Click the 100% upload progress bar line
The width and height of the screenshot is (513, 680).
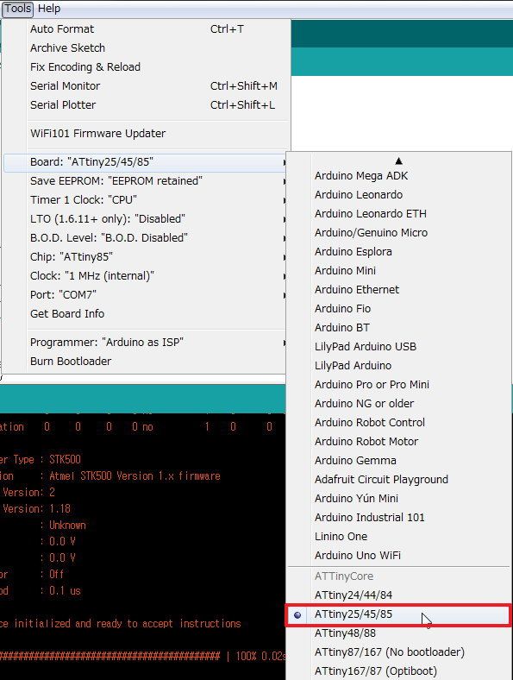tap(142, 657)
